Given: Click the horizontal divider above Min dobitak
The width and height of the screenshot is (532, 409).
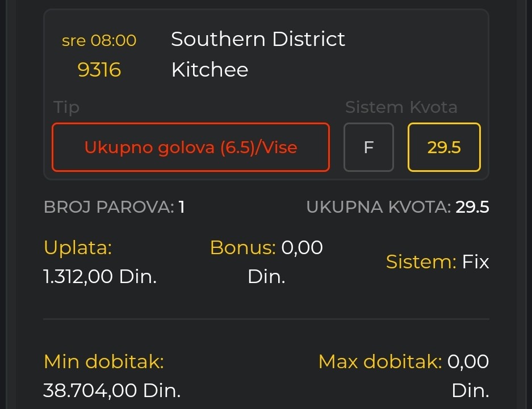Looking at the screenshot, I should coord(266,319).
